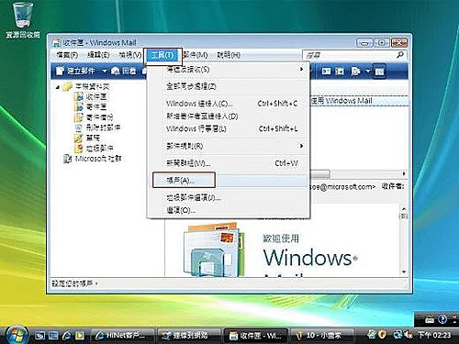This screenshot has height=344, width=459.
Task: Click the muted volume tray icon
Action: [409, 335]
